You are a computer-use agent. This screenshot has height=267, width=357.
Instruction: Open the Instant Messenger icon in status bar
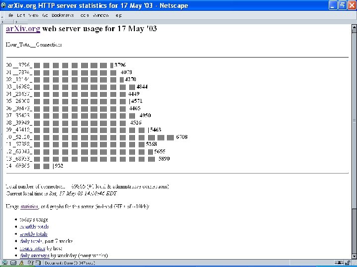pyautogui.click(x=22, y=263)
